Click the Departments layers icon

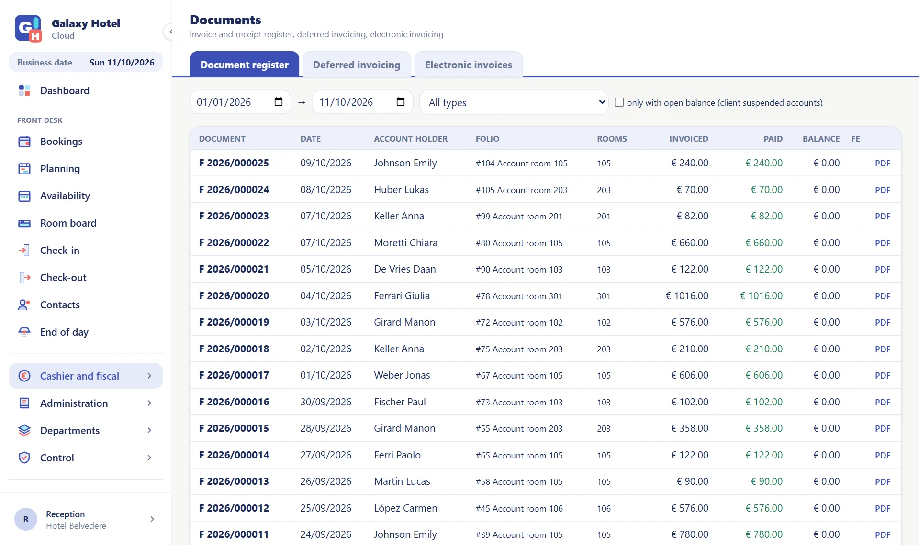[24, 431]
